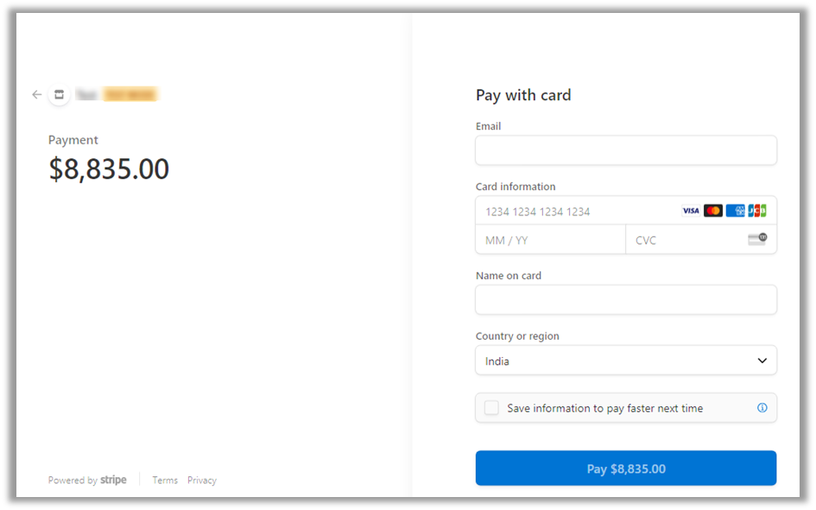The width and height of the screenshot is (816, 510).
Task: Enable Save information to pay faster checkbox
Action: [491, 408]
